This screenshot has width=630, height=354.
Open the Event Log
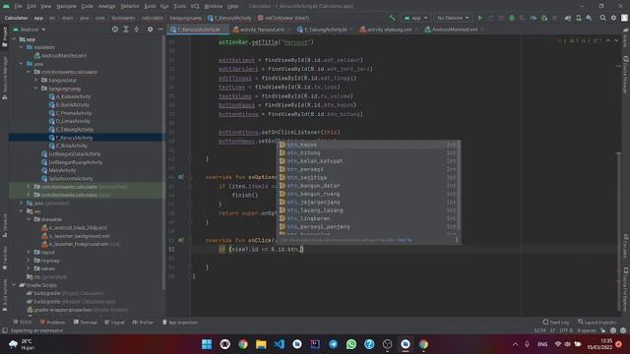point(555,323)
